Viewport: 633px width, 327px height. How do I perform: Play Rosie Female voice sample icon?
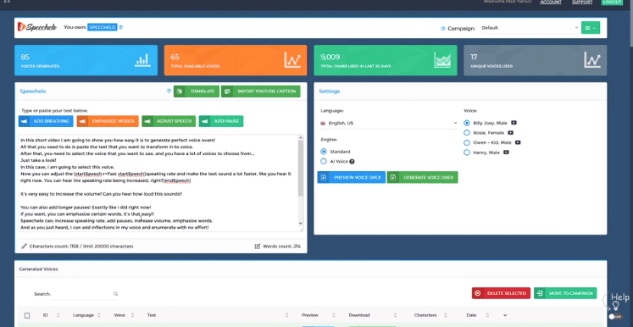click(x=510, y=132)
